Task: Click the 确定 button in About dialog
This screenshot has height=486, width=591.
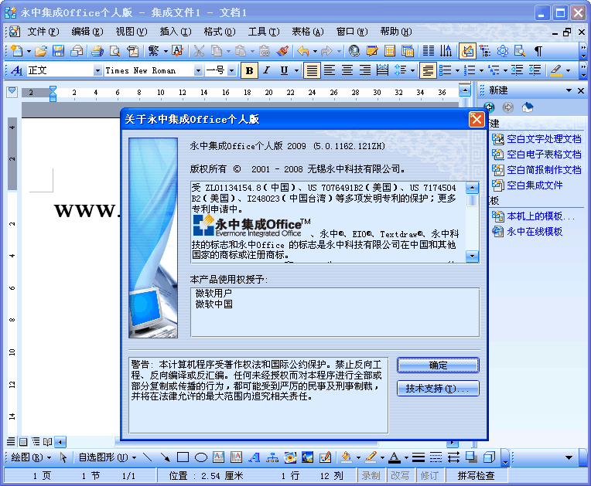Action: pos(438,365)
